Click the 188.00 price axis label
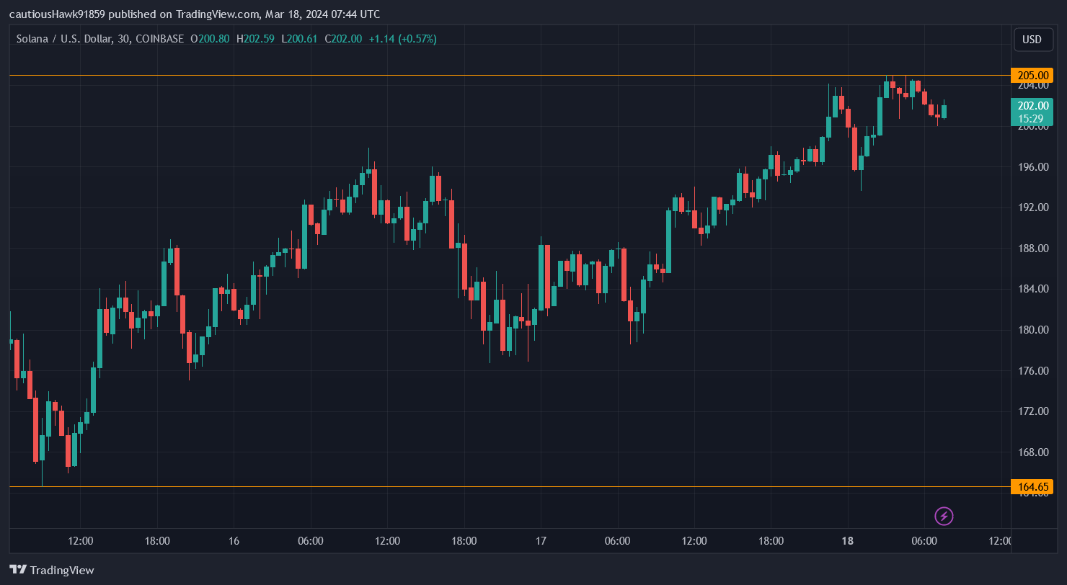The height and width of the screenshot is (585, 1067). pos(1032,249)
